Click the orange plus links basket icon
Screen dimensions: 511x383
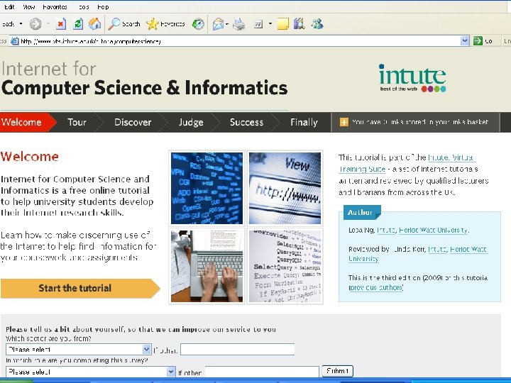click(x=344, y=122)
